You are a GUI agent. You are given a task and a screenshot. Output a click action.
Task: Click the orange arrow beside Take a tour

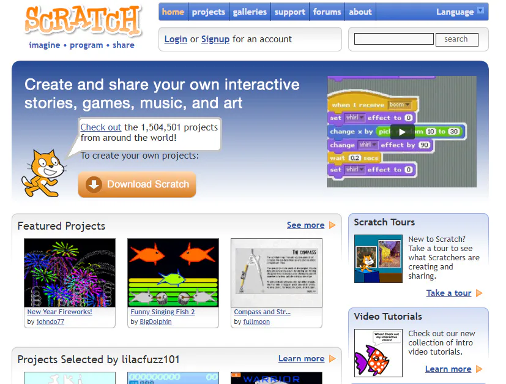pos(479,293)
